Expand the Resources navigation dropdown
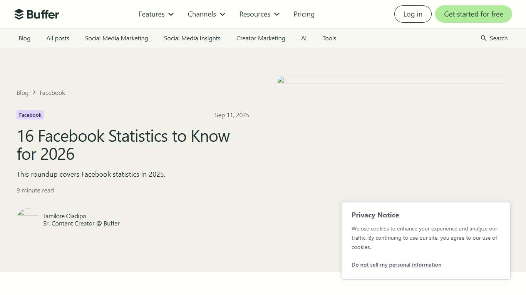526x295 pixels. coord(259,14)
